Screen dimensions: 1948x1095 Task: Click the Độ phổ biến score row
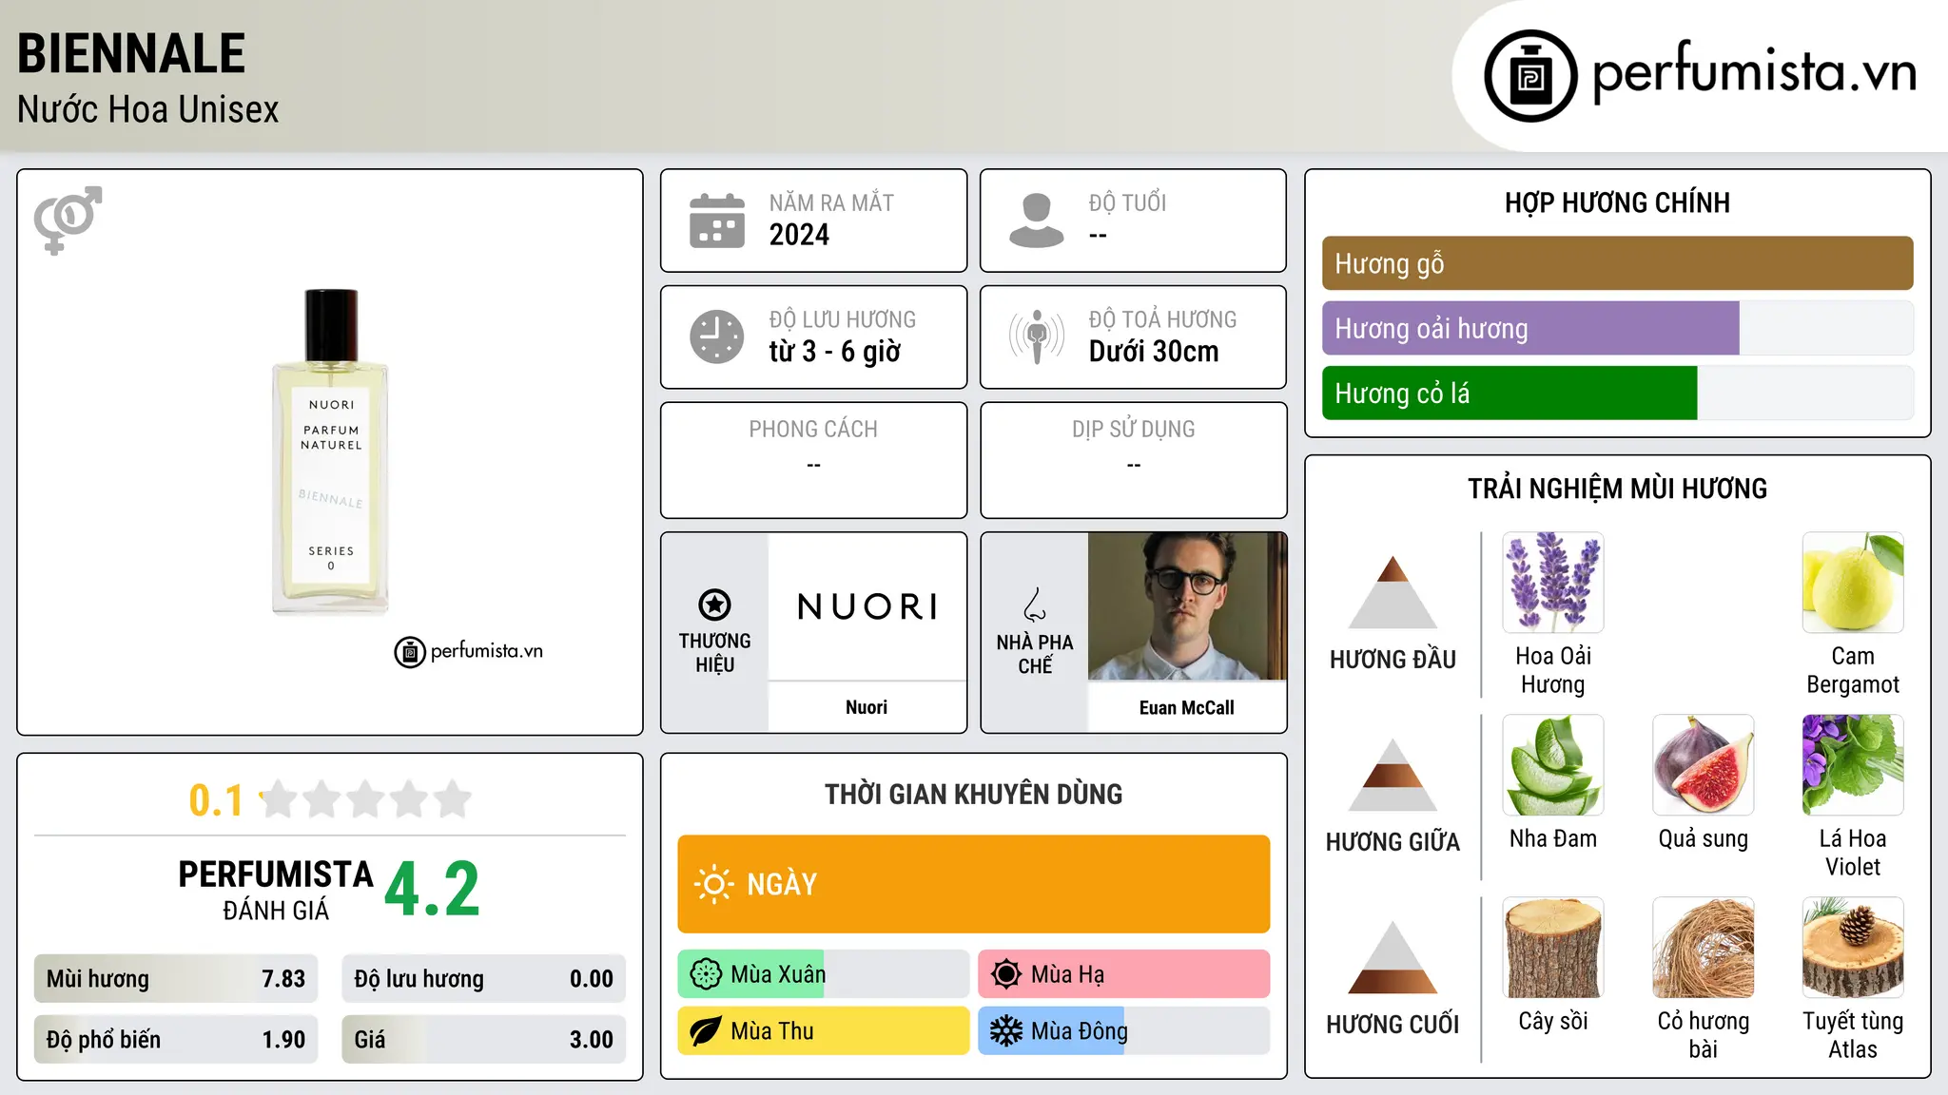point(176,1040)
